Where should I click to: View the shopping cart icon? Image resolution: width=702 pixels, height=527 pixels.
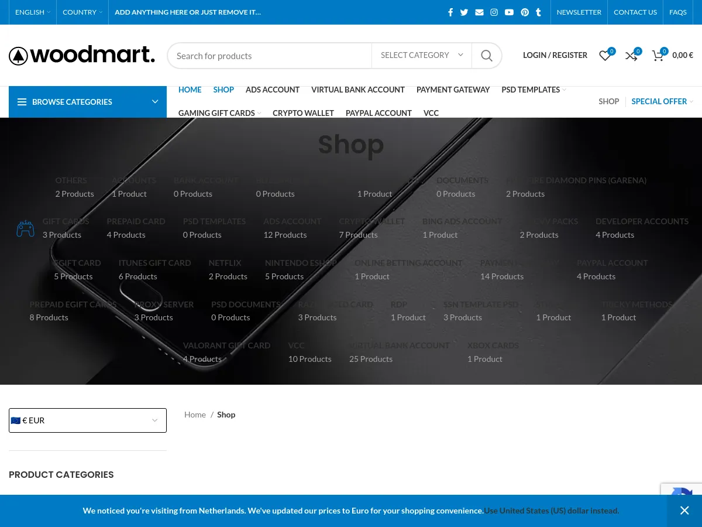(658, 56)
